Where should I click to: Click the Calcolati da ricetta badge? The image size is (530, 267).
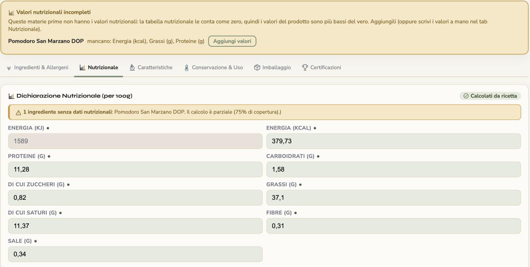tap(490, 96)
